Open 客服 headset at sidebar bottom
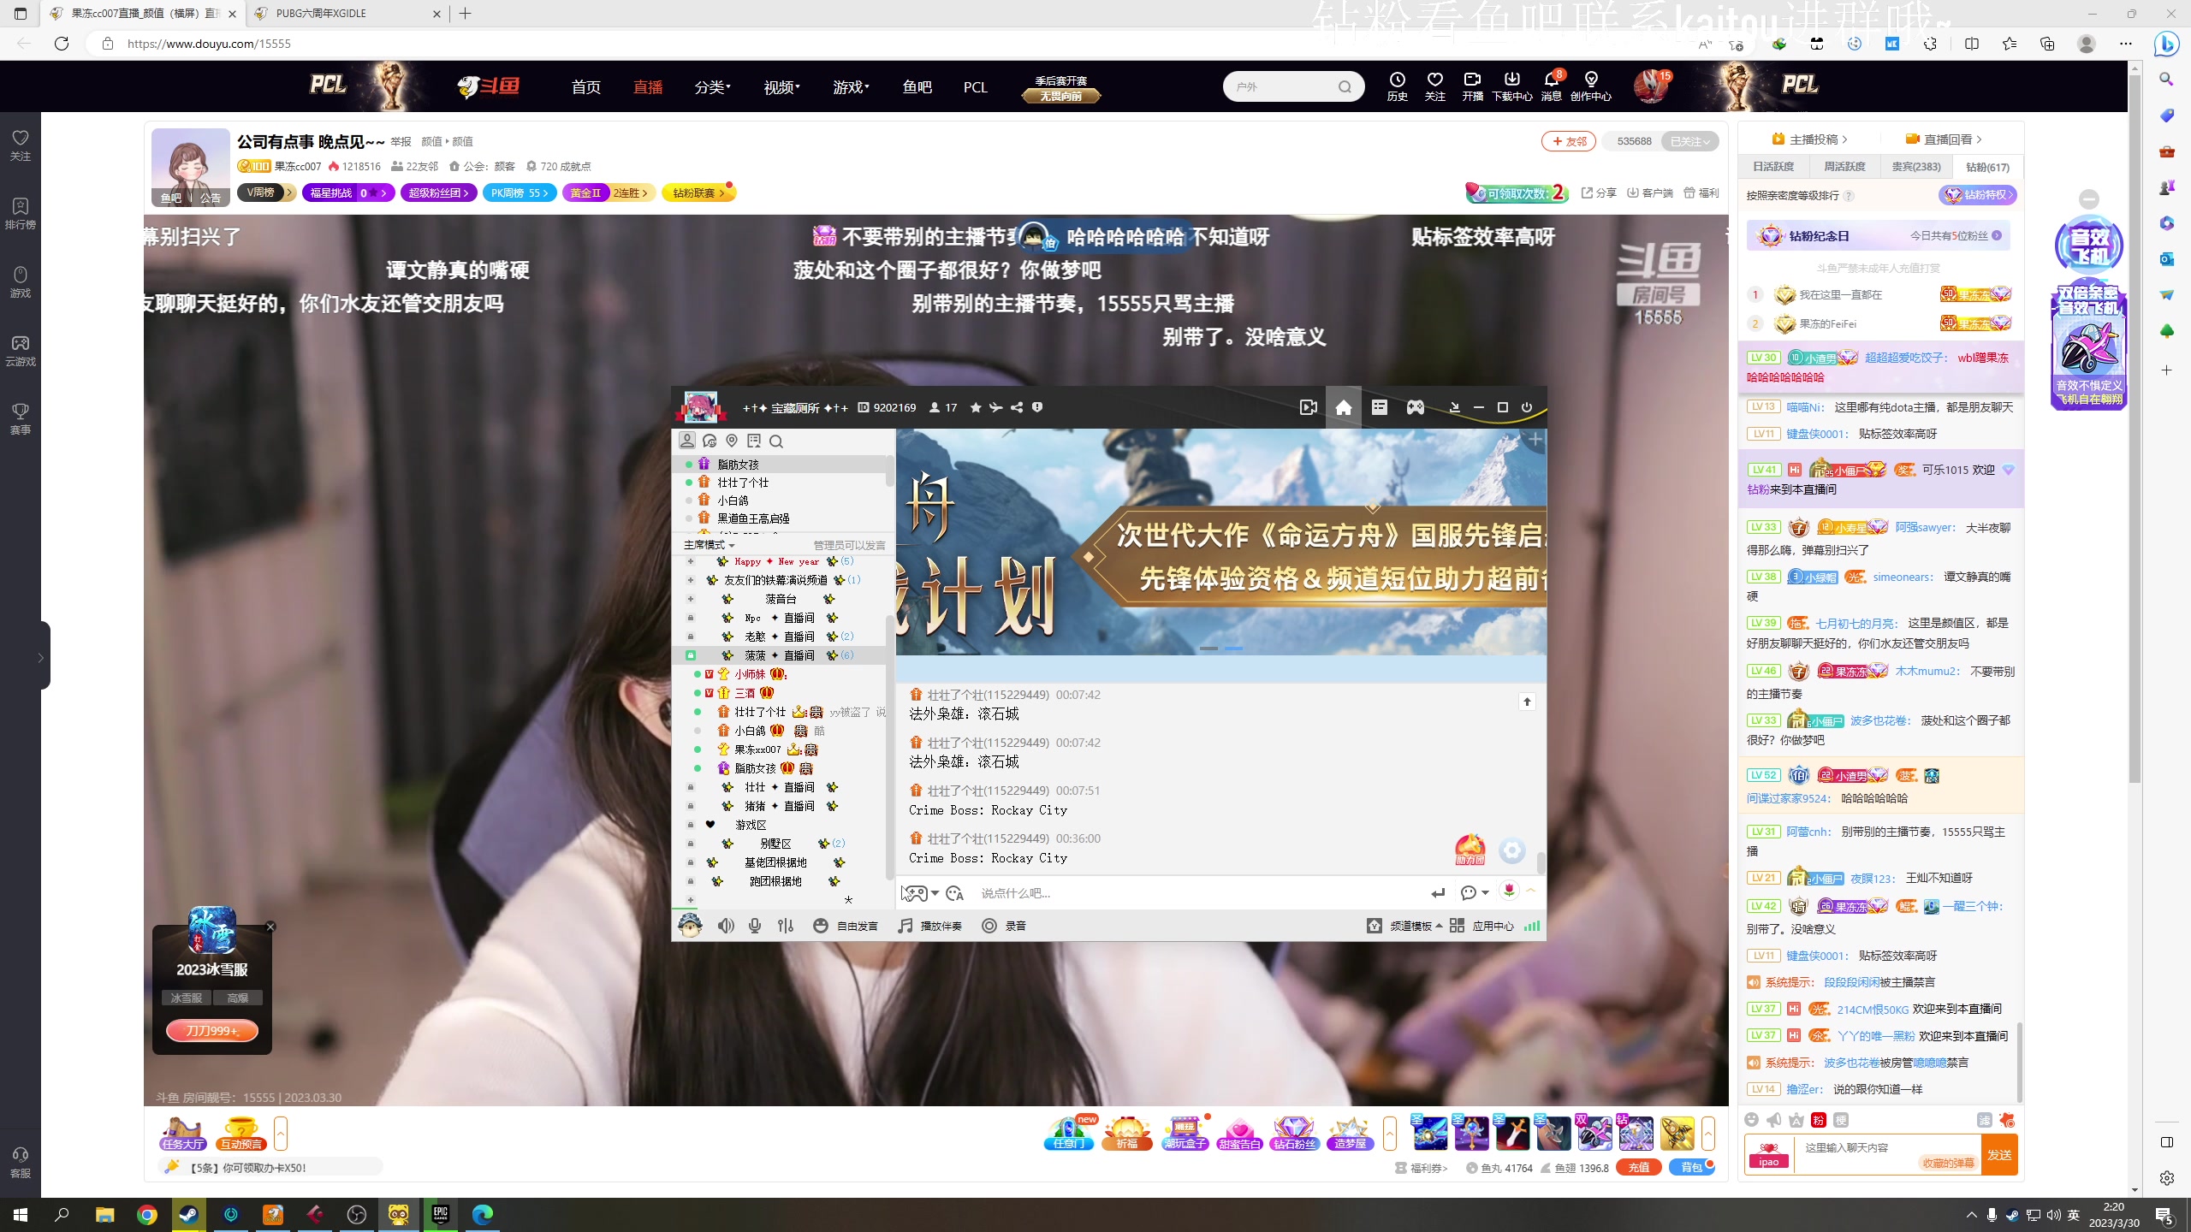The width and height of the screenshot is (2191, 1232). [21, 1163]
